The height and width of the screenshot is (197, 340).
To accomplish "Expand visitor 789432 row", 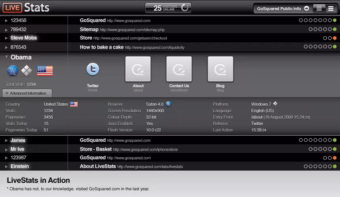I will [6, 30].
